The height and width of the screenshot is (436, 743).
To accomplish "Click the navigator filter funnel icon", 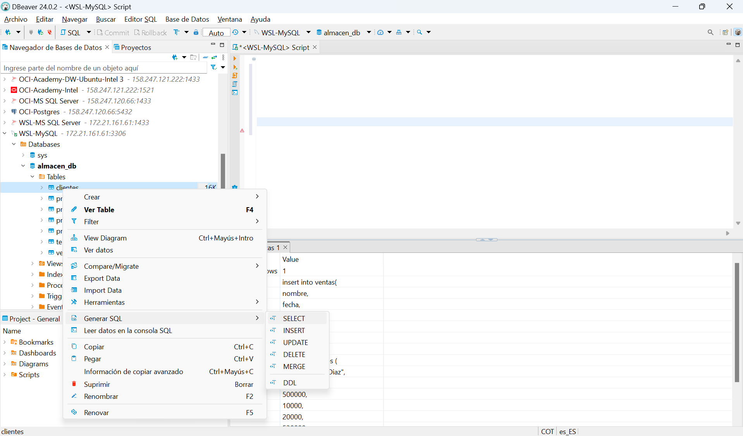I will point(213,67).
